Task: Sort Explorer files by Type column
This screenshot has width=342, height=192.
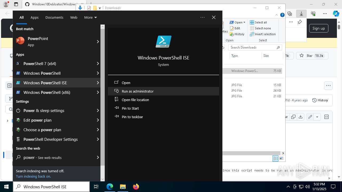Action: point(245,56)
